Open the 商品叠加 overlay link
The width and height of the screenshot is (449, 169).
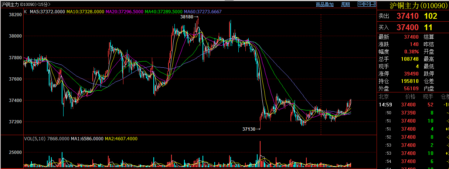click(324, 4)
